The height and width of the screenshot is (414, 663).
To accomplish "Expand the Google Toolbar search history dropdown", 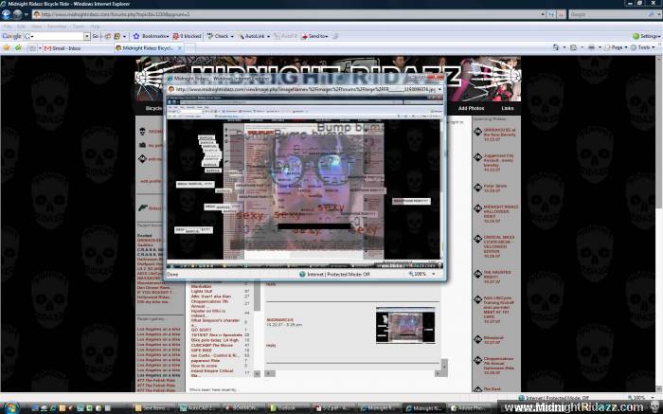I will tap(87, 36).
